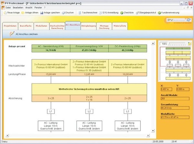Select the L2 phase box
The image size is (194, 144).
click(89, 112)
